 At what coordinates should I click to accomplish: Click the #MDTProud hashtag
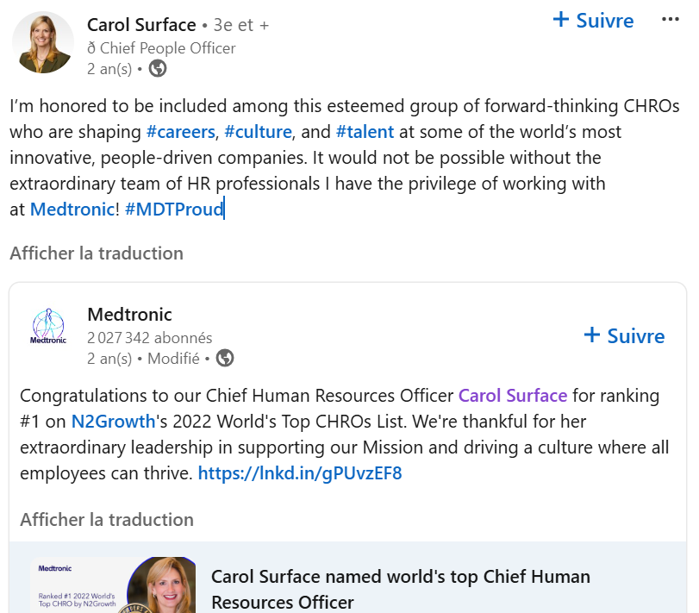tap(174, 209)
